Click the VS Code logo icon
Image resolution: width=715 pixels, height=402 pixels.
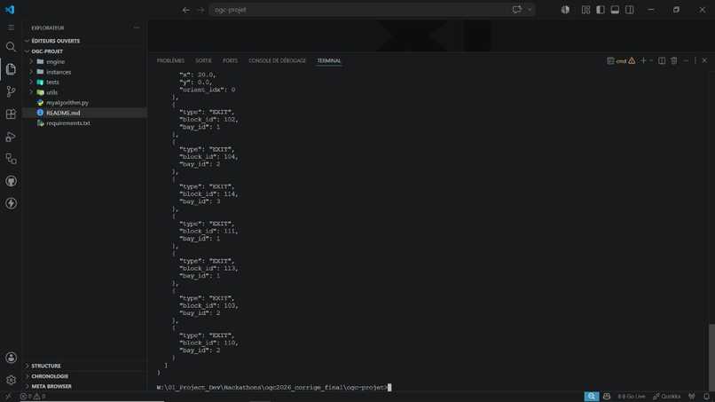10,10
